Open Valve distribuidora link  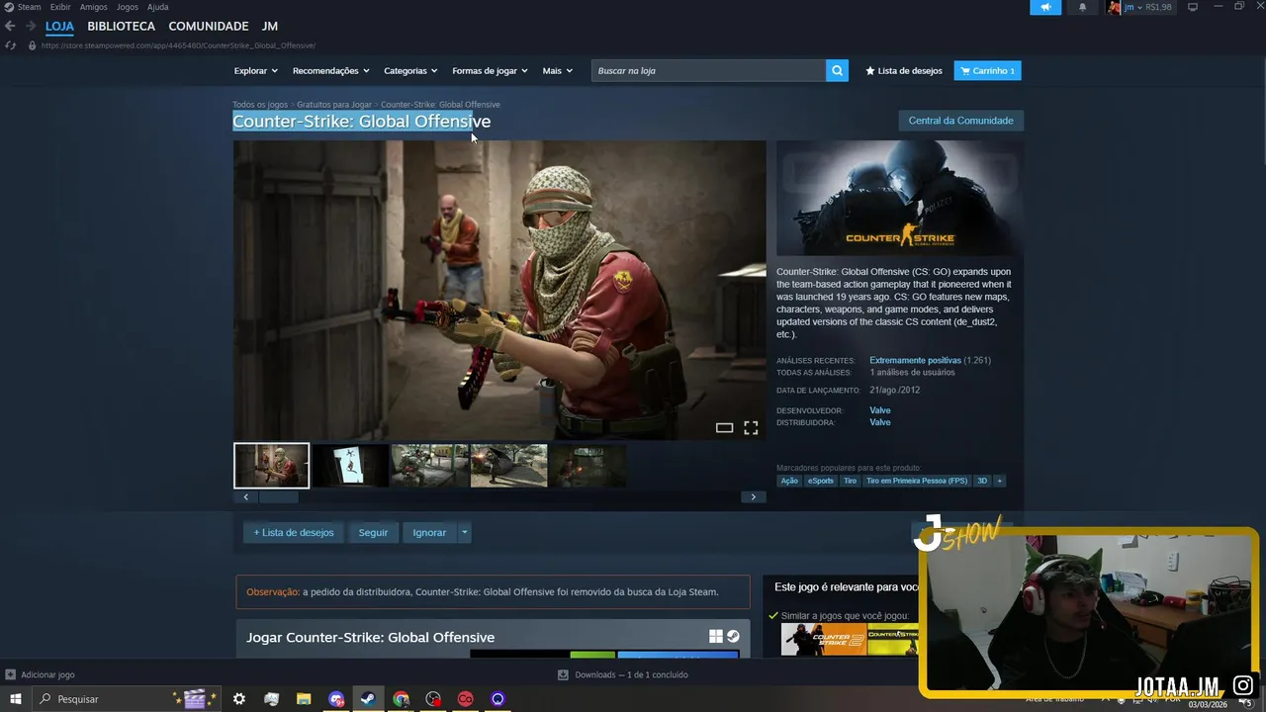pyautogui.click(x=879, y=422)
